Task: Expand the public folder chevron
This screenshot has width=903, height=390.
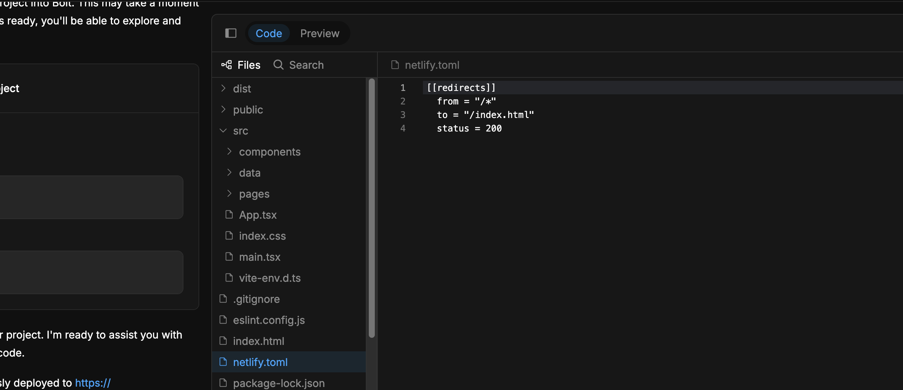Action: coord(223,109)
